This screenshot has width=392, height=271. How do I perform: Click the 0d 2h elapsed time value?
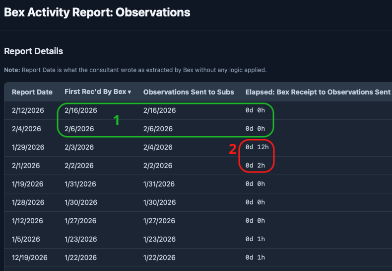pos(255,166)
